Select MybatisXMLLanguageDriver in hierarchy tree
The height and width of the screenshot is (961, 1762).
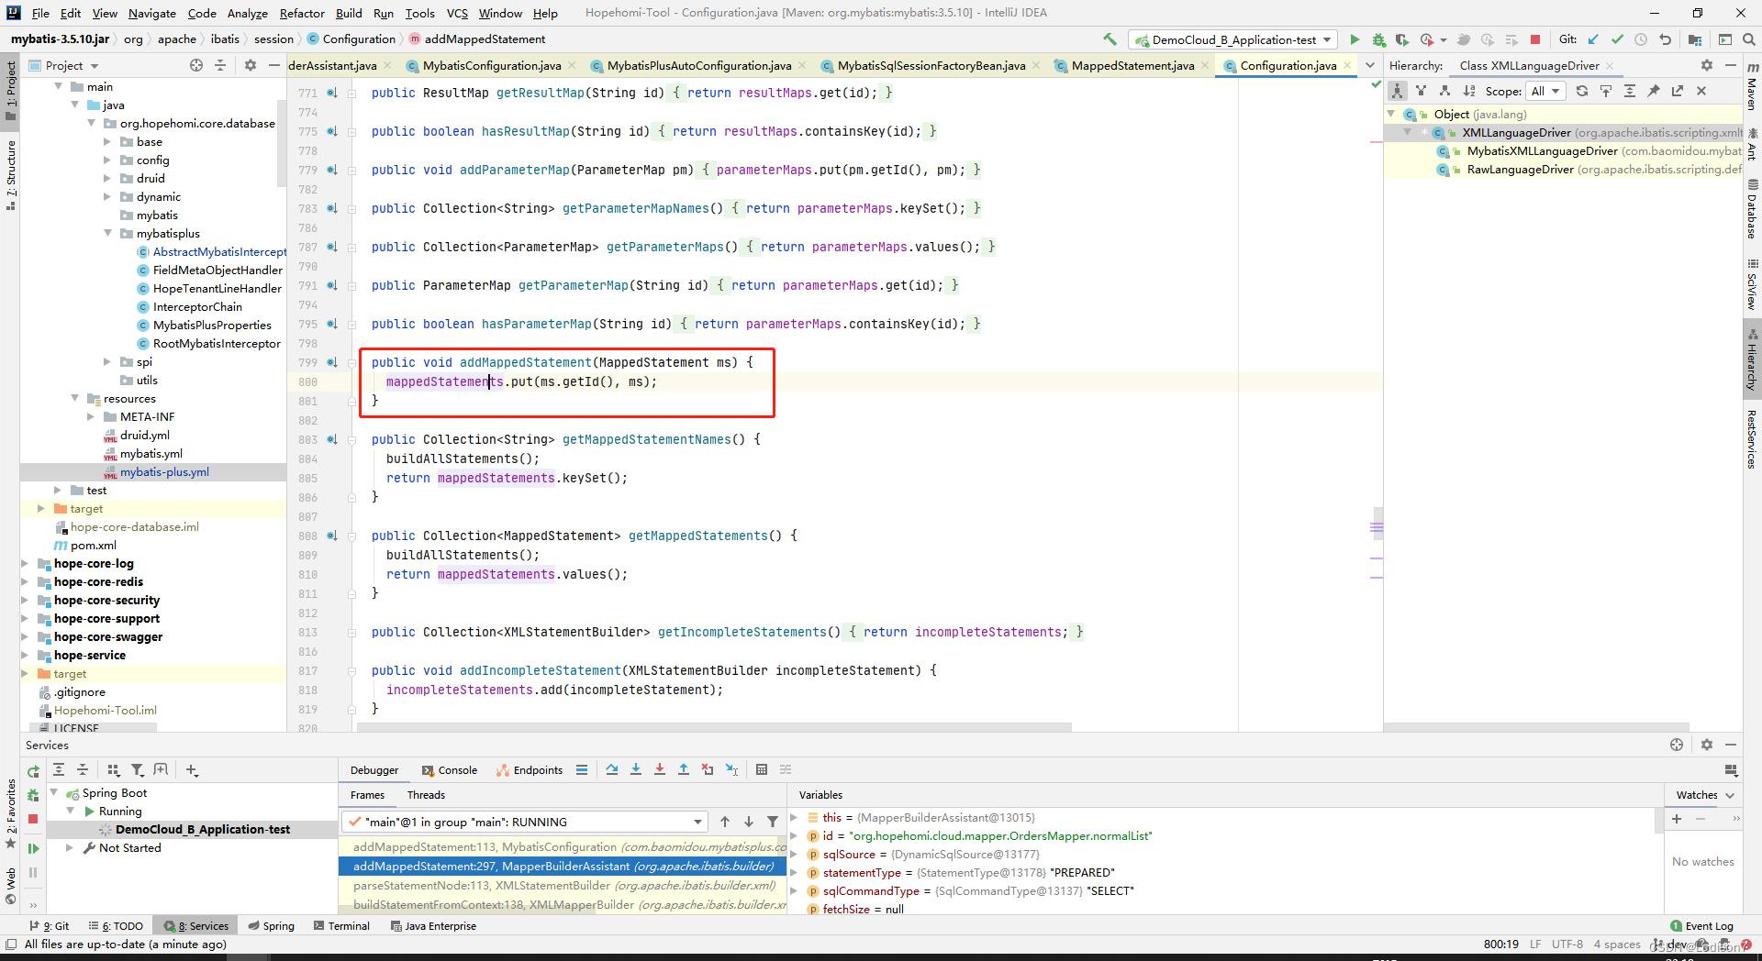pos(1542,151)
